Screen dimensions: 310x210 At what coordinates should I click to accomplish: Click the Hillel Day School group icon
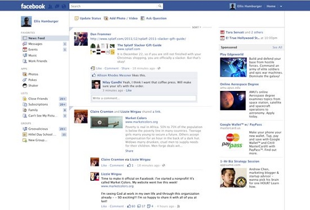click(x=25, y=134)
